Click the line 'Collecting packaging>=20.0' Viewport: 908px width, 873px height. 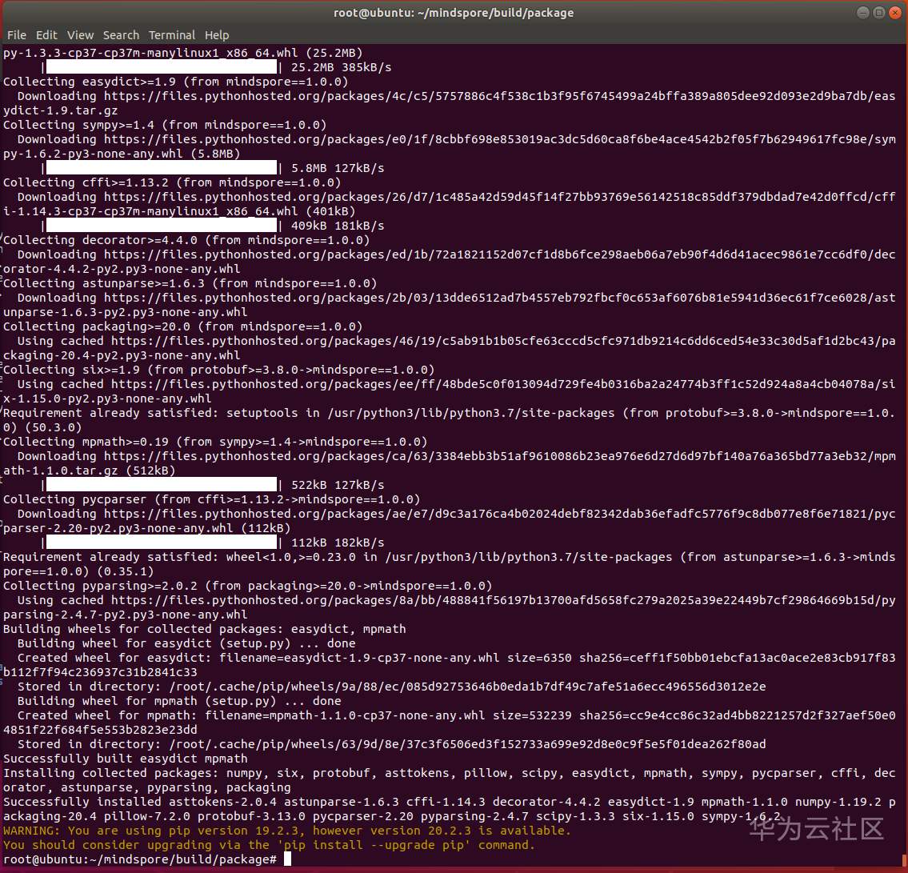[182, 326]
